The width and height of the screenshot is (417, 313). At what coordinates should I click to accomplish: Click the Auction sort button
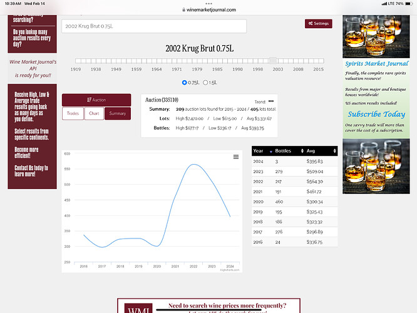pos(96,100)
